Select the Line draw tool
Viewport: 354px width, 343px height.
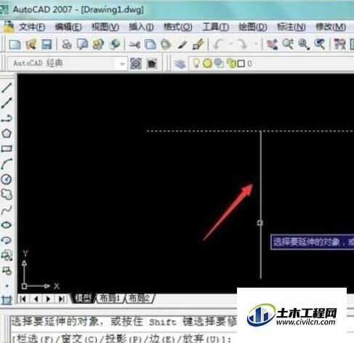tap(7, 88)
